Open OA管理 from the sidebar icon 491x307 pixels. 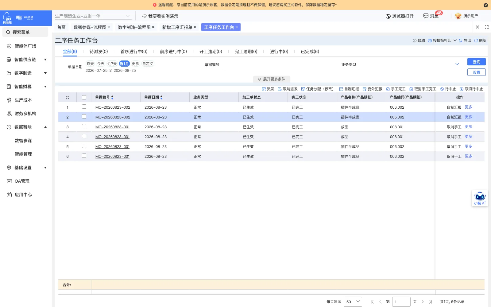pos(9,181)
